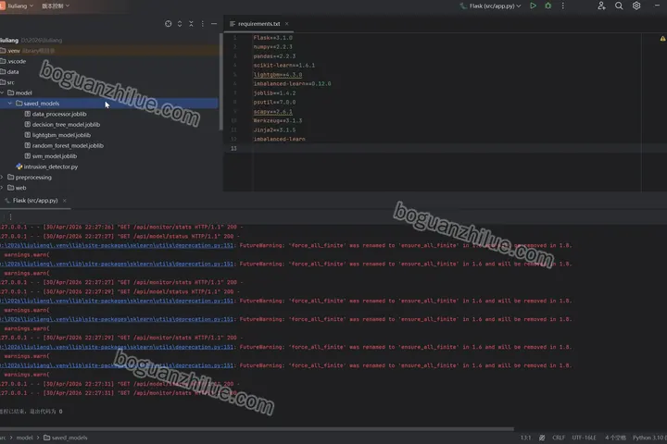The height and width of the screenshot is (444, 667).
Task: Open the version control dropdown in the title bar
Action: click(x=56, y=6)
